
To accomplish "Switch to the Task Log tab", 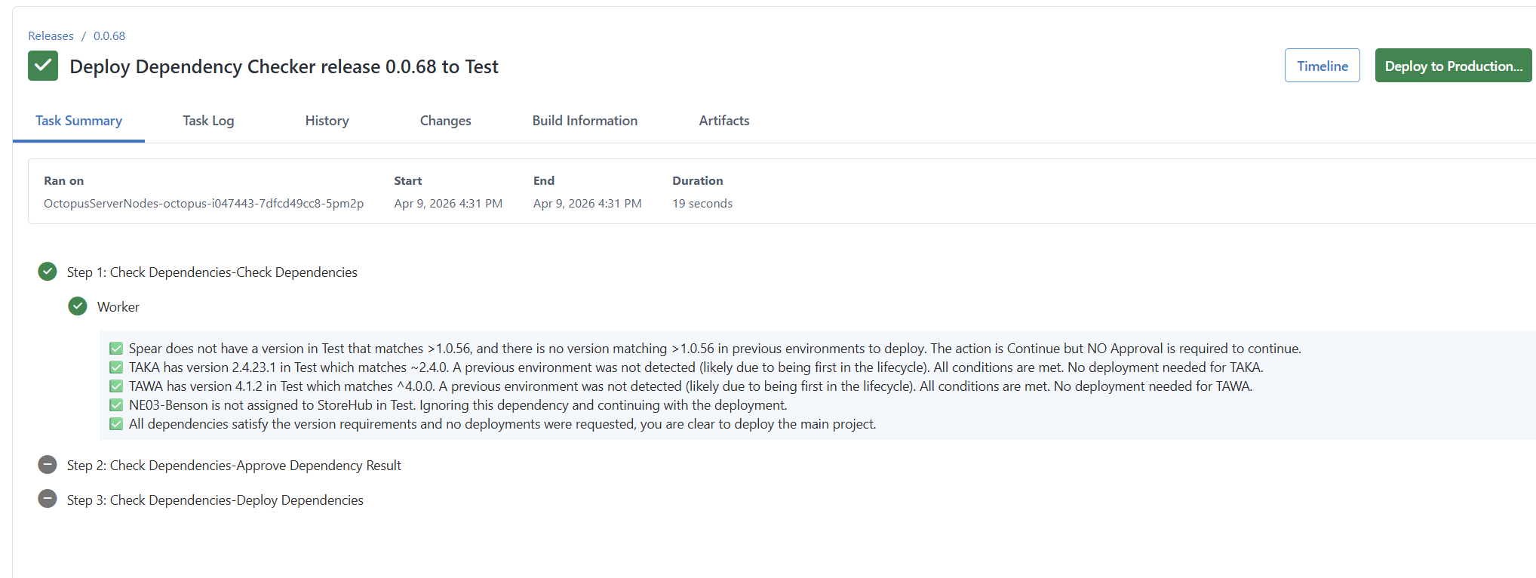I will [208, 121].
